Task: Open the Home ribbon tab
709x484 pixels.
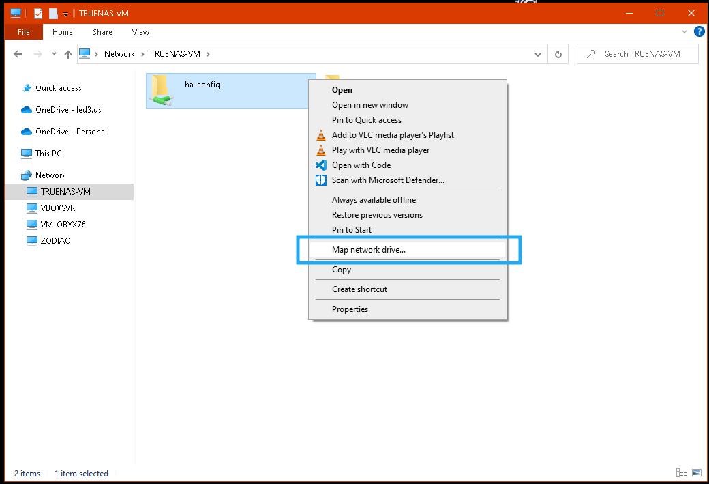Action: point(63,32)
